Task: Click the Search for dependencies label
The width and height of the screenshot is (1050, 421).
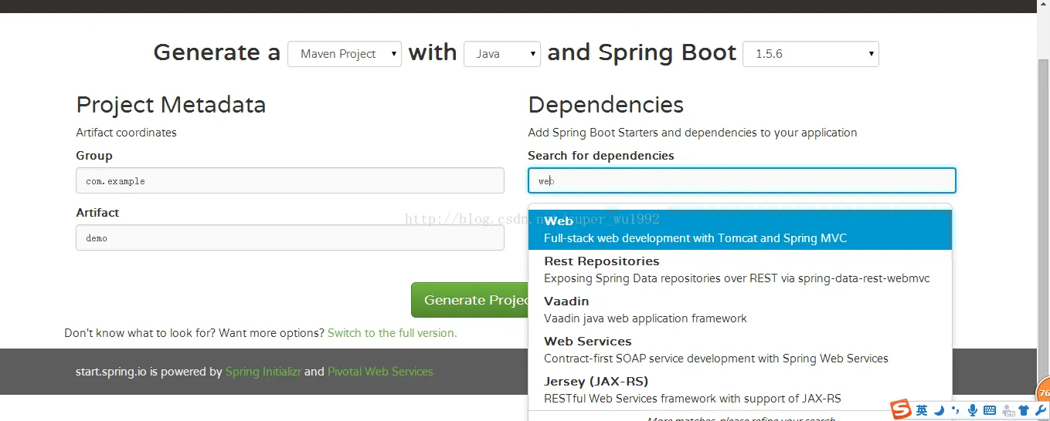Action: click(x=601, y=156)
